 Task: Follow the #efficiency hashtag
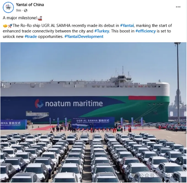click(x=146, y=31)
